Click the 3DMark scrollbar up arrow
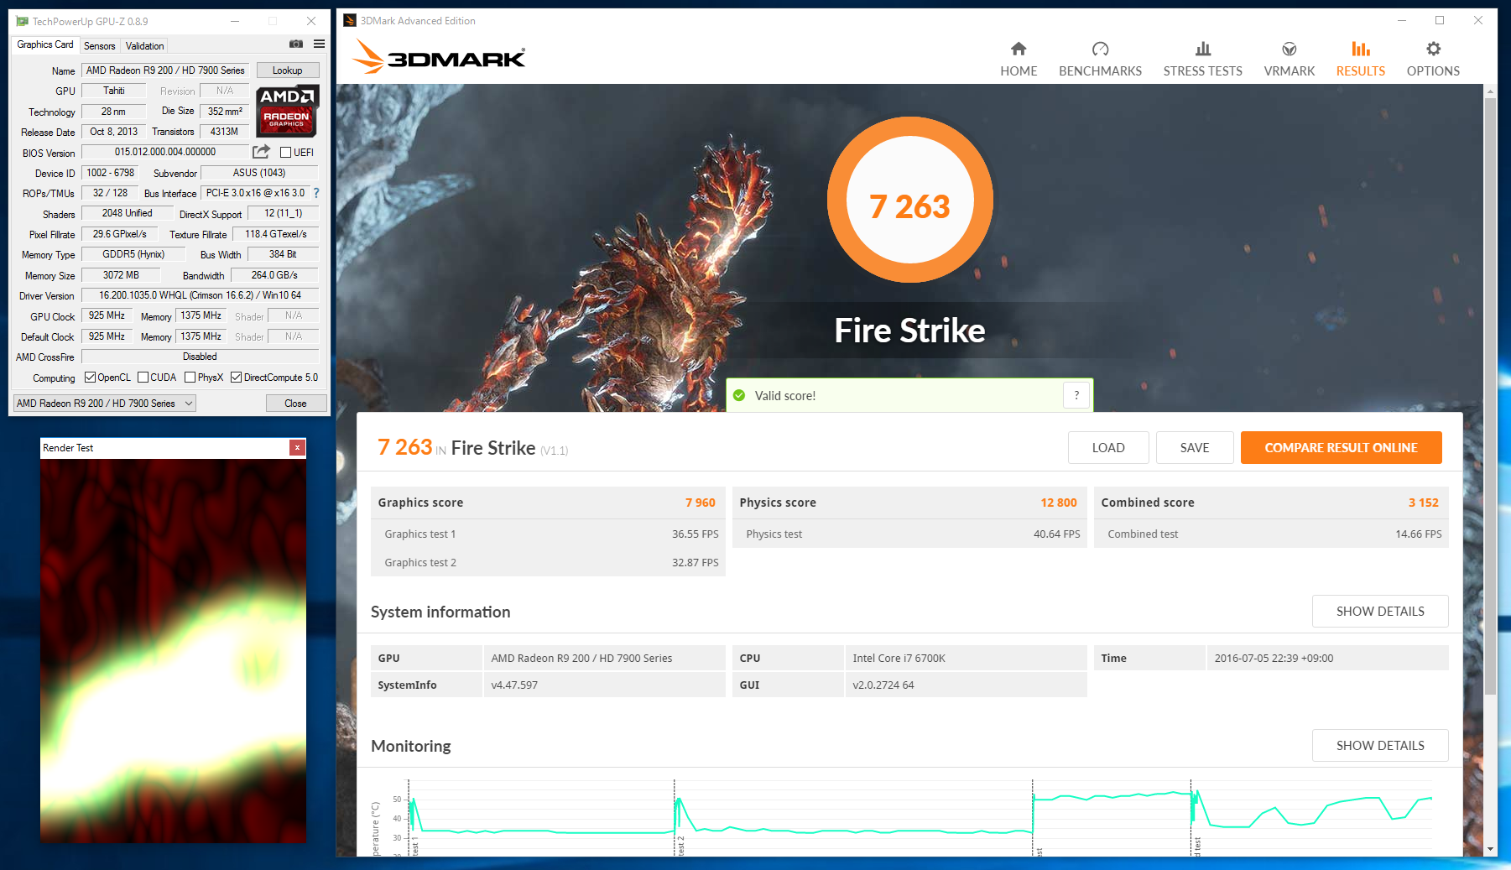The height and width of the screenshot is (870, 1511). click(1490, 91)
